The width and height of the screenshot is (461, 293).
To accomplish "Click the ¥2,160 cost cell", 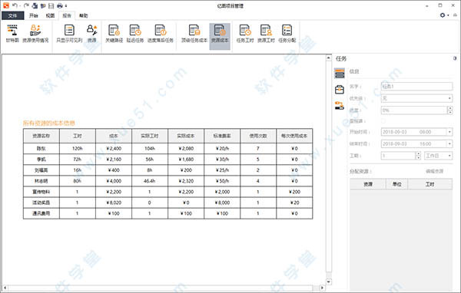I will [114, 160].
